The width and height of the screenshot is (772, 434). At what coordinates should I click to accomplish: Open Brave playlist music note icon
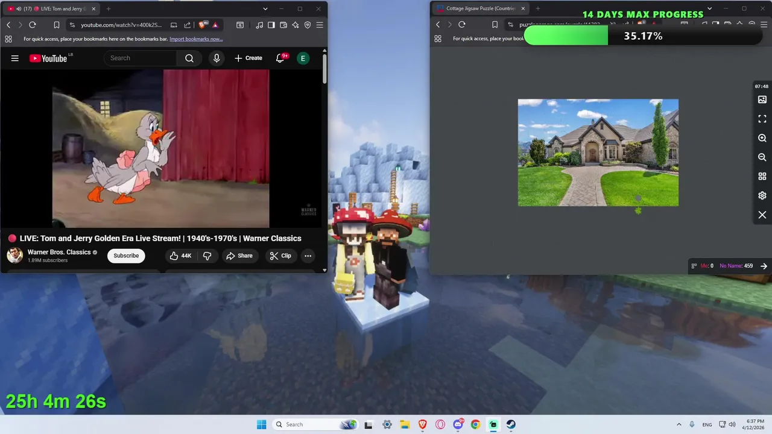[x=259, y=25]
